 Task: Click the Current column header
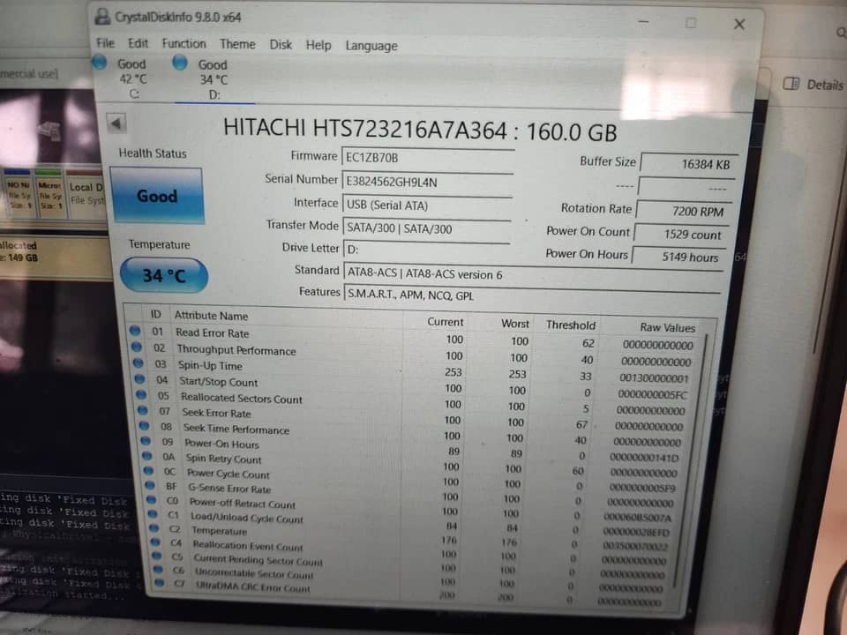(x=446, y=322)
